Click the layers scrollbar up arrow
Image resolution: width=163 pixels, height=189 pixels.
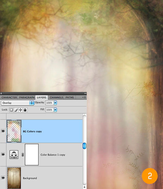pos(84,187)
